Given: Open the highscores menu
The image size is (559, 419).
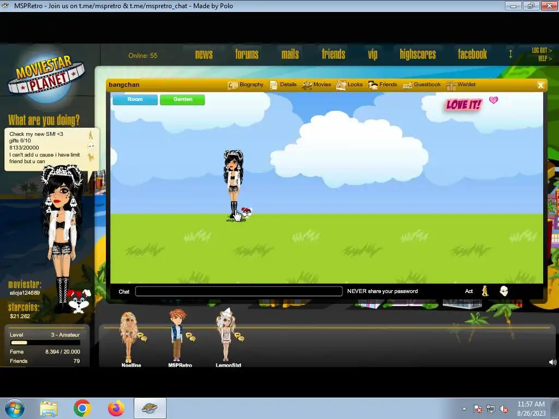Looking at the screenshot, I should 418,54.
